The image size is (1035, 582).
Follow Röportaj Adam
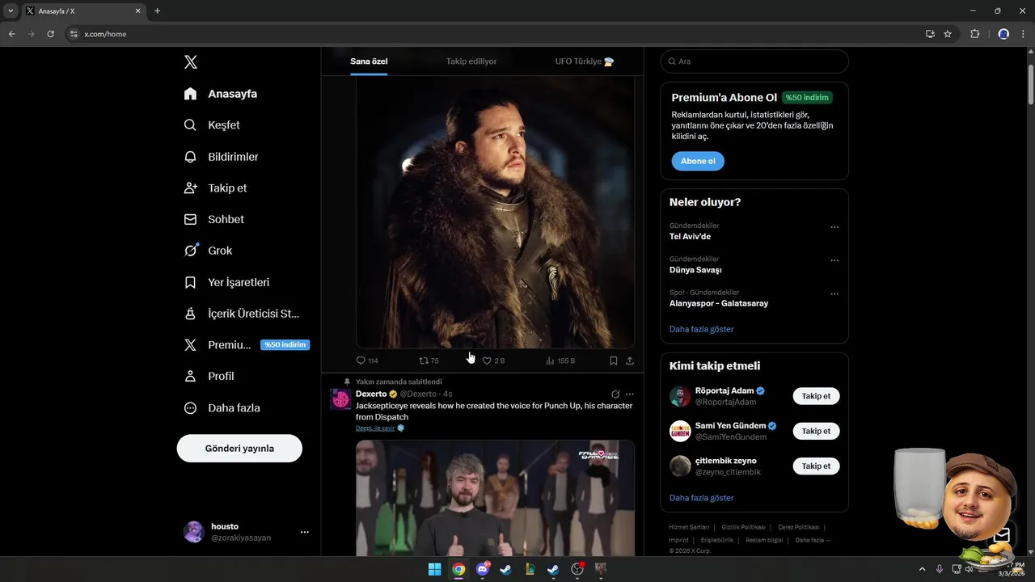coord(816,396)
